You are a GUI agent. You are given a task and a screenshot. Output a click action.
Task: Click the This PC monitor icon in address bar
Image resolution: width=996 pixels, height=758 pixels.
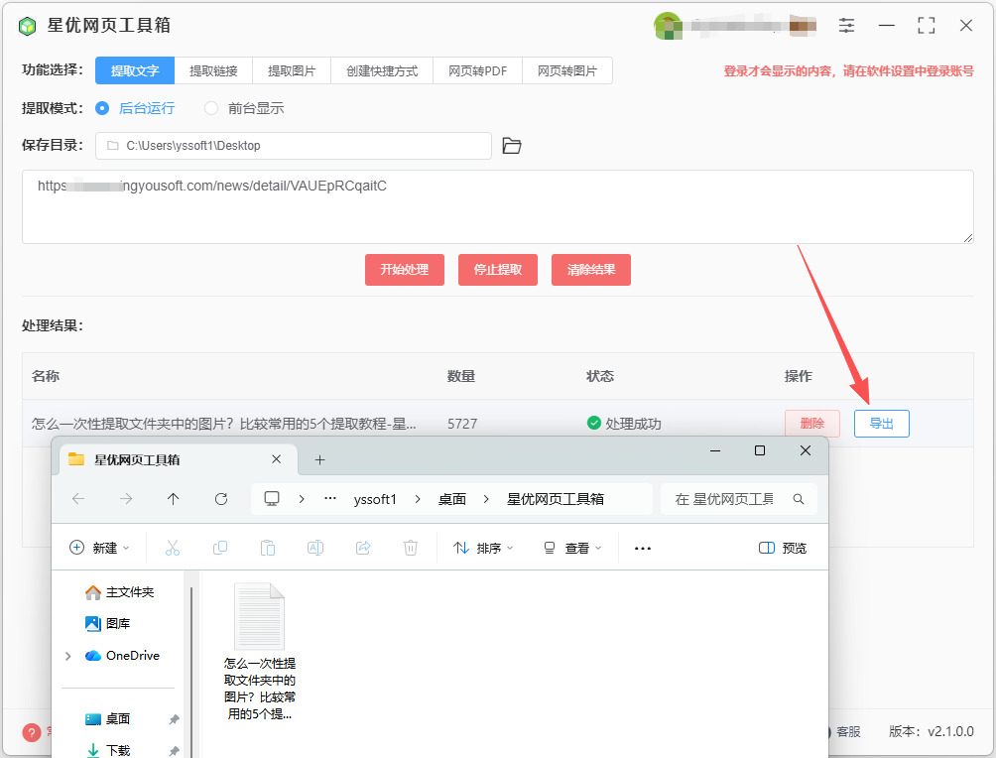272,499
